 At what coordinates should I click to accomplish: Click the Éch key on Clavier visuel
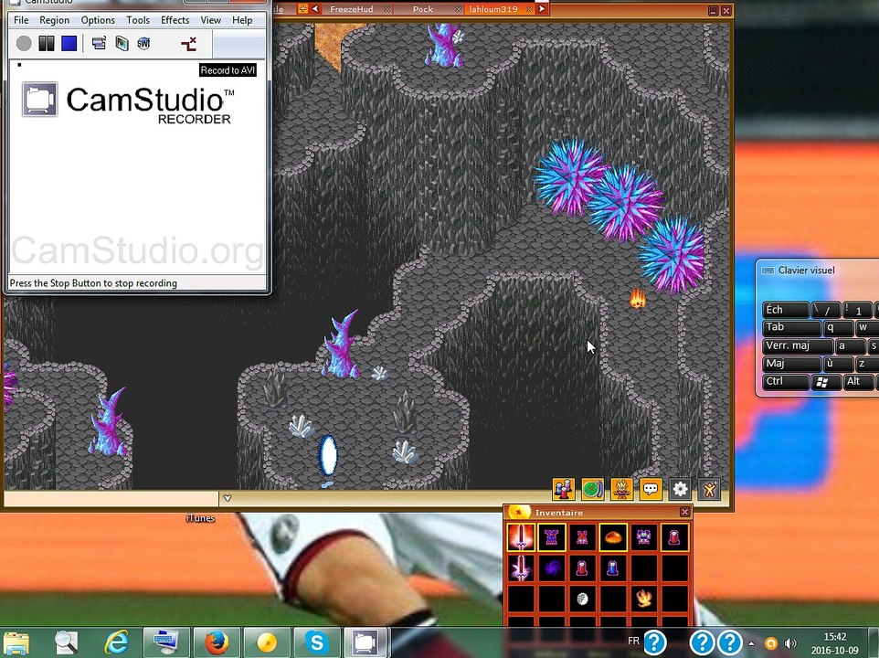click(x=786, y=310)
